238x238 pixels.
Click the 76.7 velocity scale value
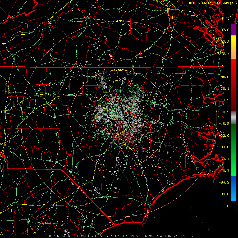225,53
